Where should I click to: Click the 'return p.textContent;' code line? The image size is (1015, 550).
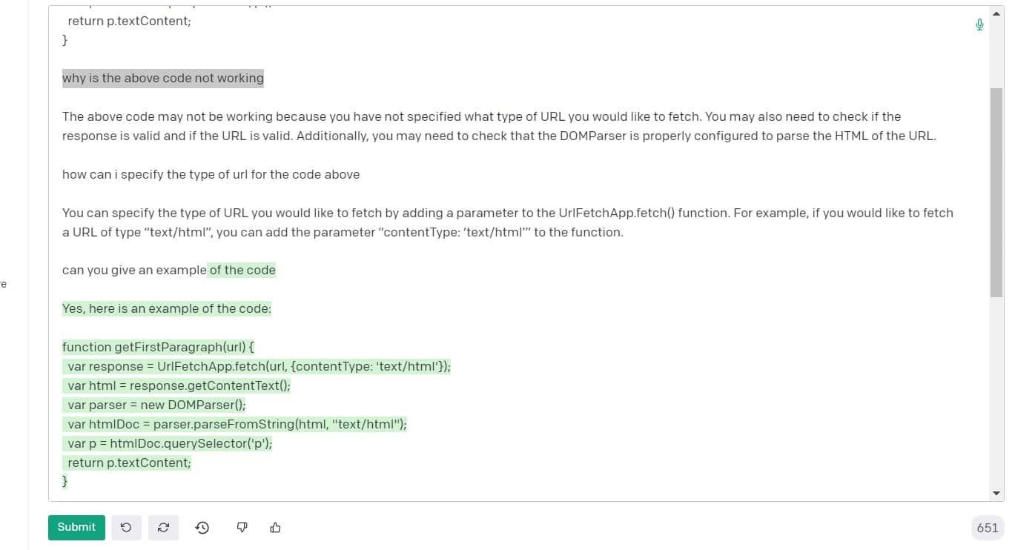point(128,463)
